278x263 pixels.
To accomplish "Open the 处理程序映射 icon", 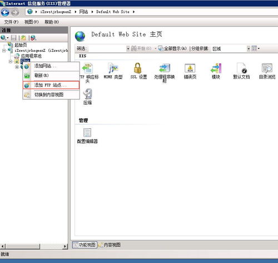I will tap(165, 72).
